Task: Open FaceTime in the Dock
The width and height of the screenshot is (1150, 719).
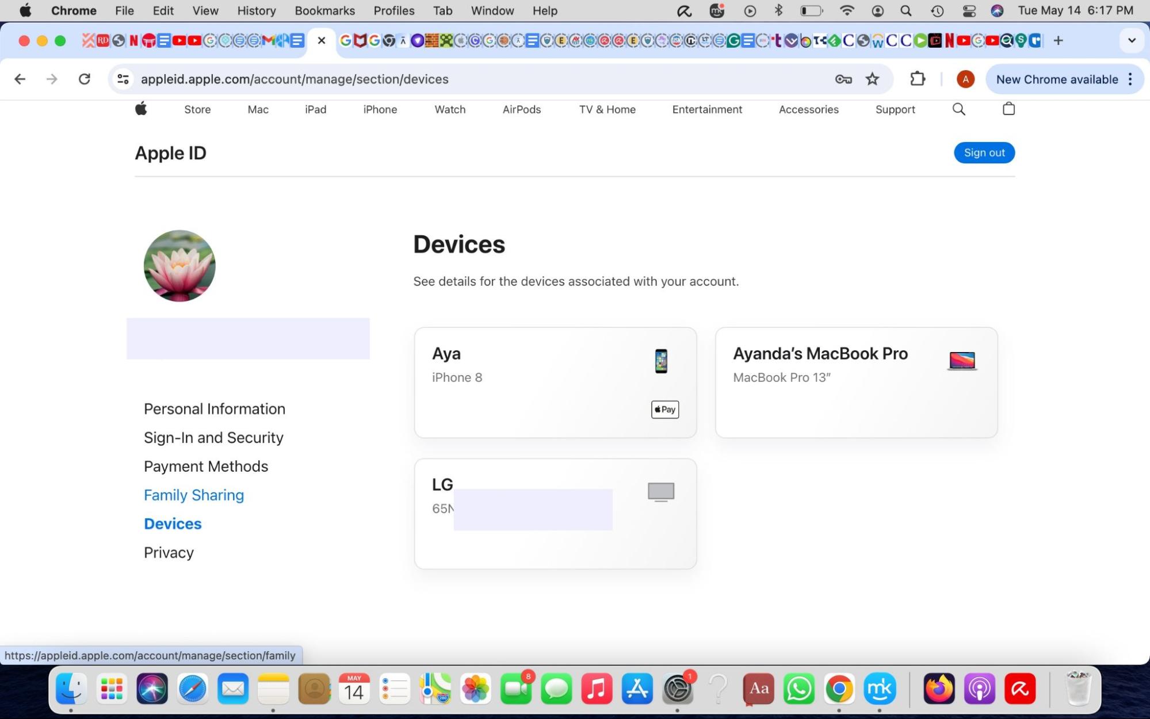Action: (x=516, y=689)
